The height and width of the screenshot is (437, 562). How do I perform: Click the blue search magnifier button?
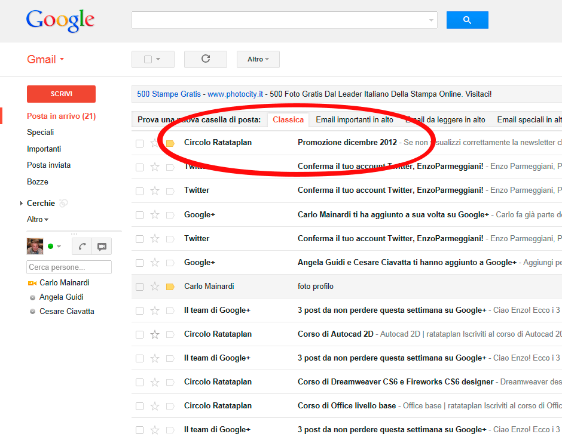(x=467, y=20)
